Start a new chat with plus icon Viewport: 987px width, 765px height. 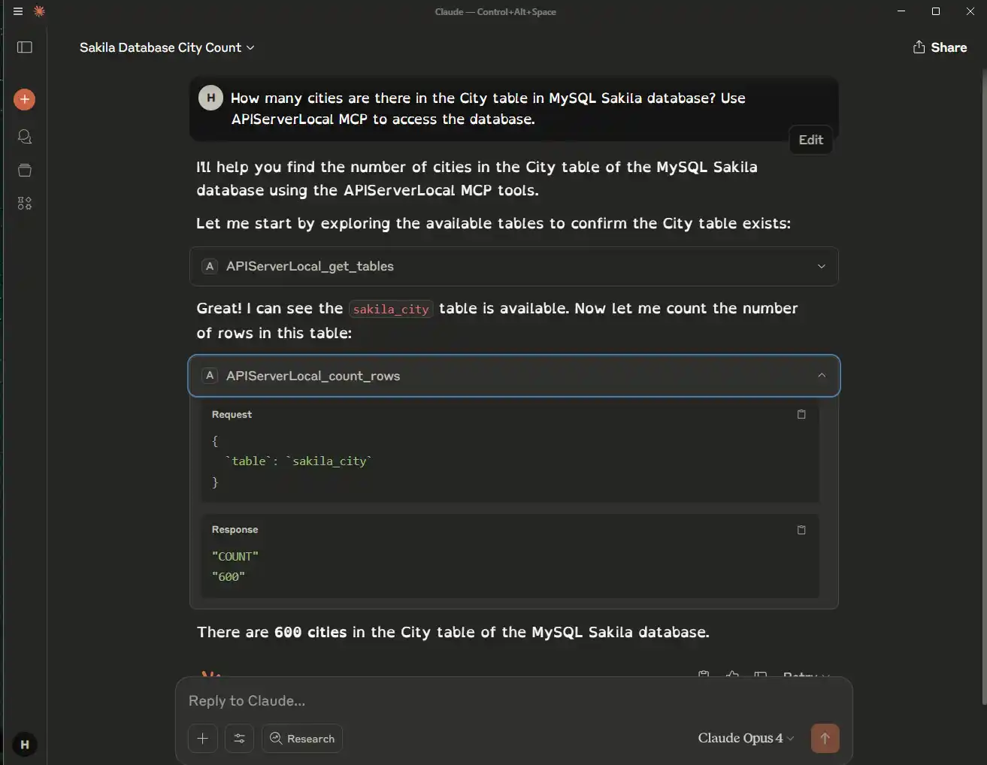click(25, 99)
